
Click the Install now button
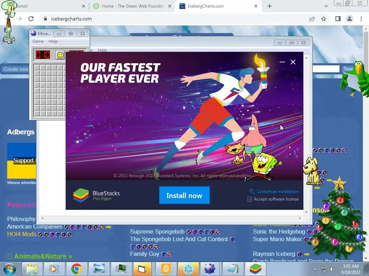click(x=184, y=195)
